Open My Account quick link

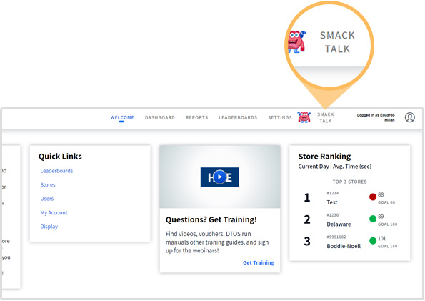[54, 212]
